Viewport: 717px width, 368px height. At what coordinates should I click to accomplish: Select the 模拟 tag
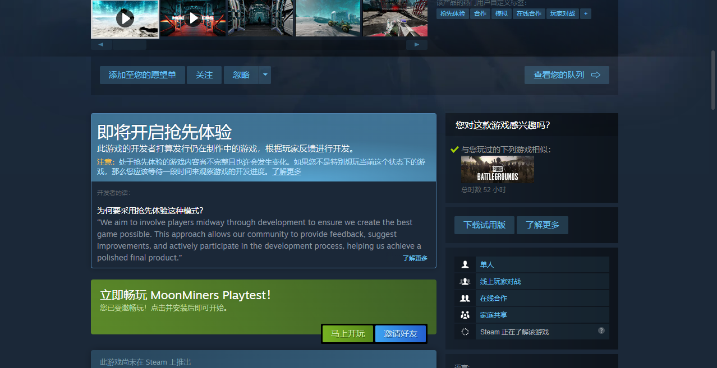pyautogui.click(x=501, y=13)
